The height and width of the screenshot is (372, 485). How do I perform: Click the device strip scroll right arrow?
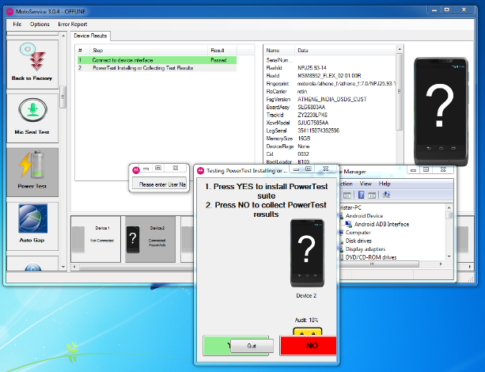pyautogui.click(x=469, y=267)
